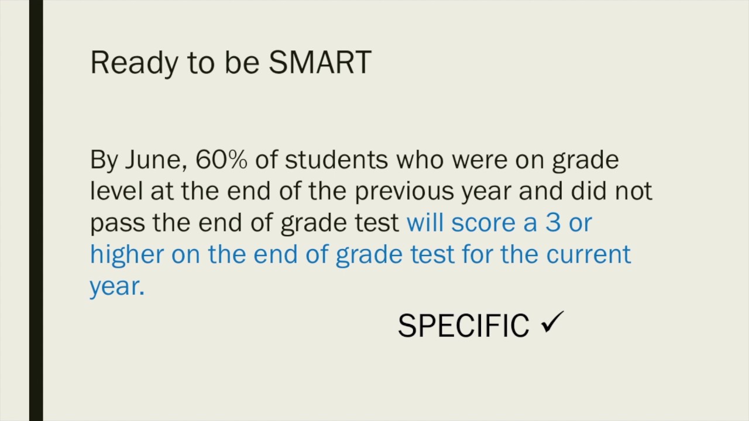
Task: Click the words By June
Action: point(139,161)
